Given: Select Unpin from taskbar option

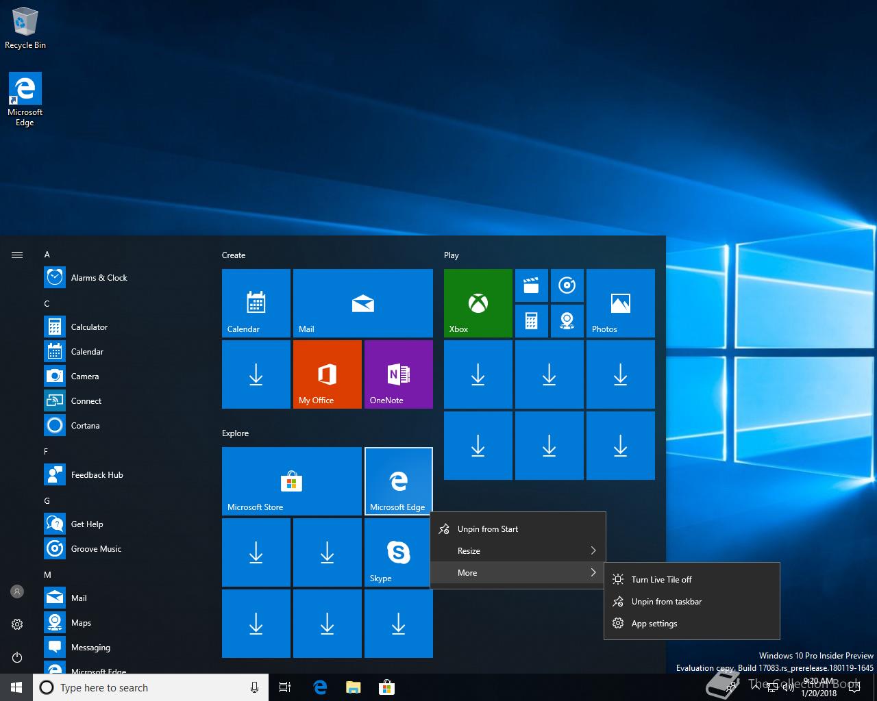Looking at the screenshot, I should click(x=692, y=602).
